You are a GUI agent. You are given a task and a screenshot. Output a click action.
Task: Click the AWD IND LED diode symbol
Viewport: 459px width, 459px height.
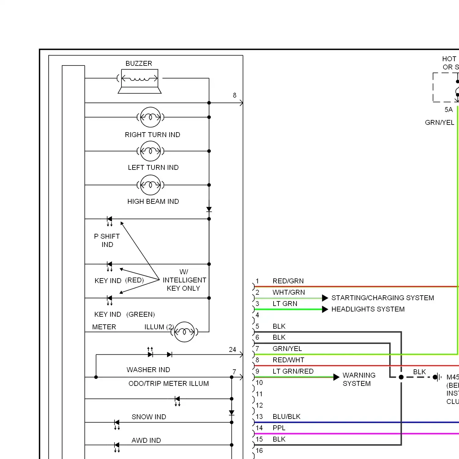click(117, 447)
